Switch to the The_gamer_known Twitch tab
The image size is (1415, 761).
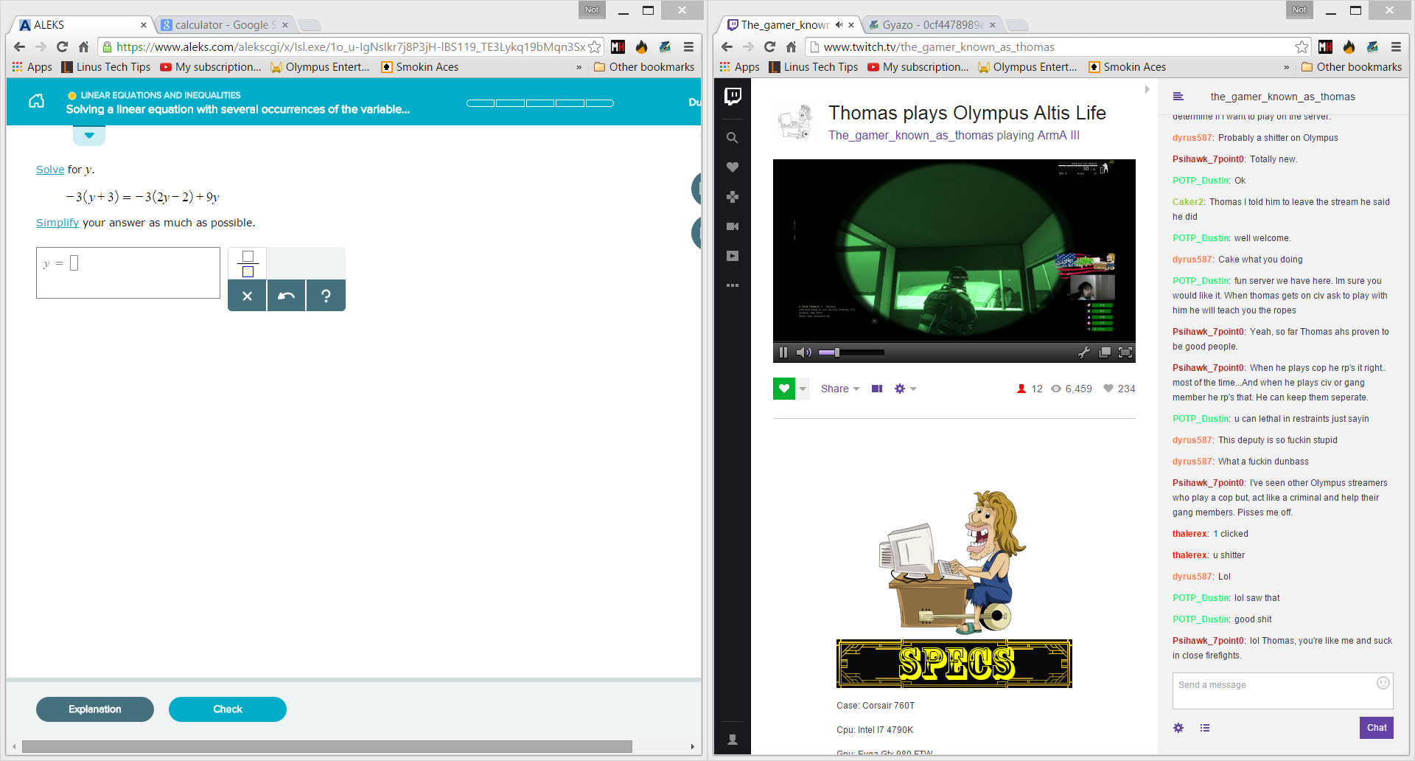pos(790,25)
